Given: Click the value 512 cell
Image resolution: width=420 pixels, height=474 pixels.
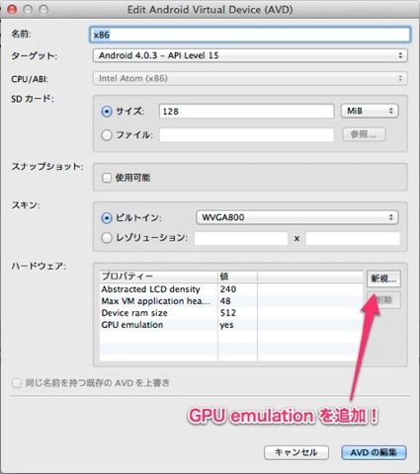Looking at the screenshot, I should pos(237,313).
